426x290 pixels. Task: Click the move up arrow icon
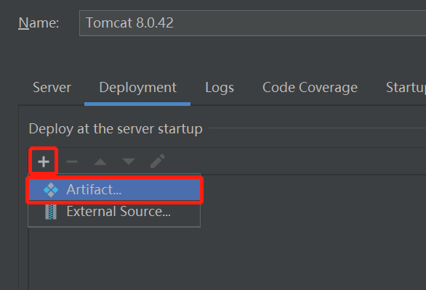[x=100, y=162]
